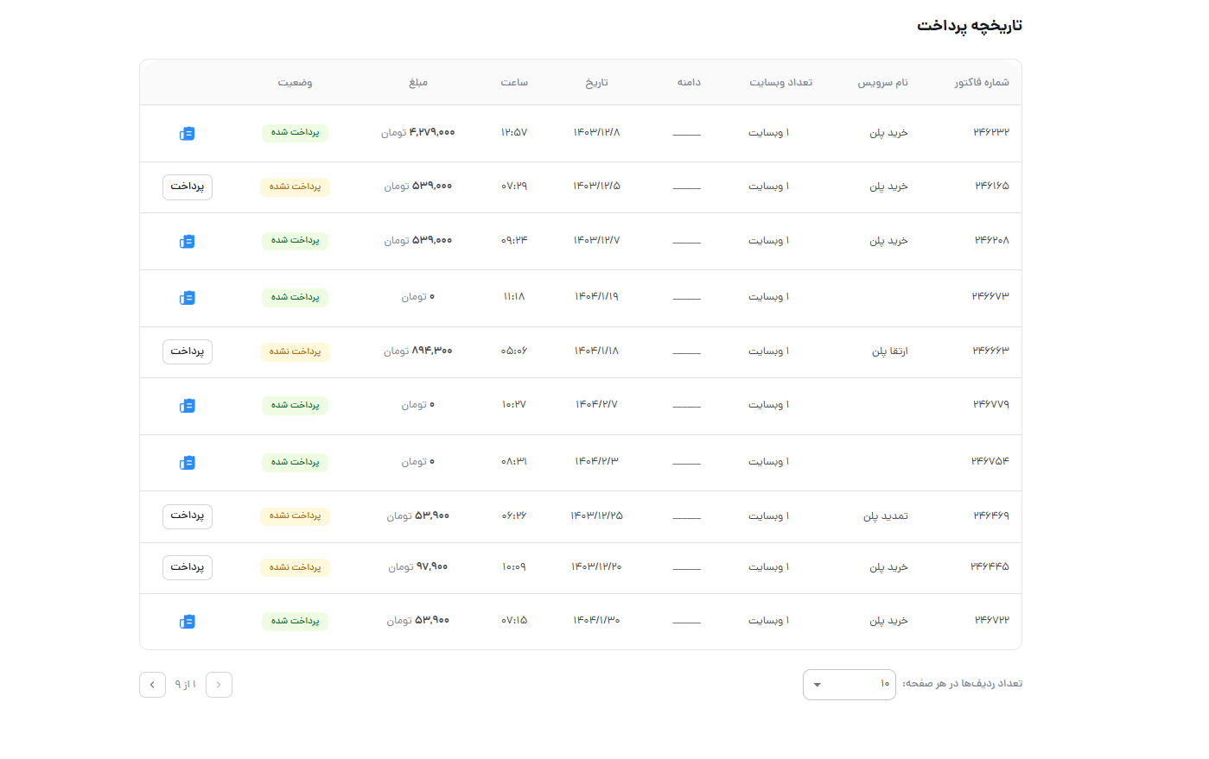Click date ۱۴۰۳/۱۲/۲۵
The width and height of the screenshot is (1209, 759).
point(596,515)
